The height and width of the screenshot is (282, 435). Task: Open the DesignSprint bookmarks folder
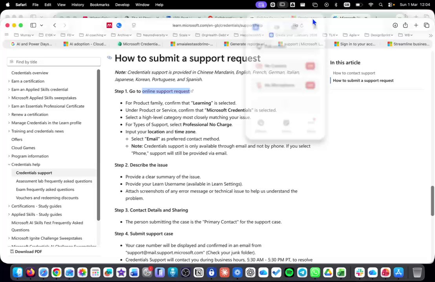coord(379,35)
